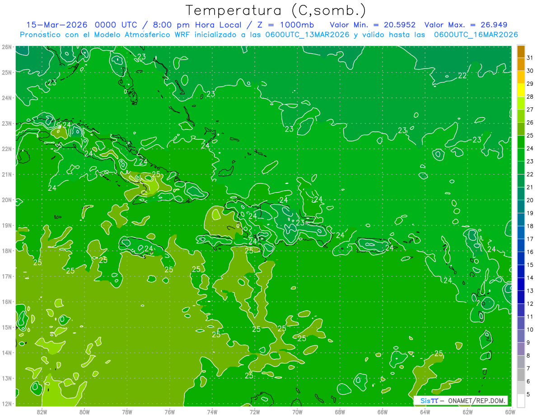
Task: Click the color bar segment between 20 and 21
Action: tap(521, 194)
